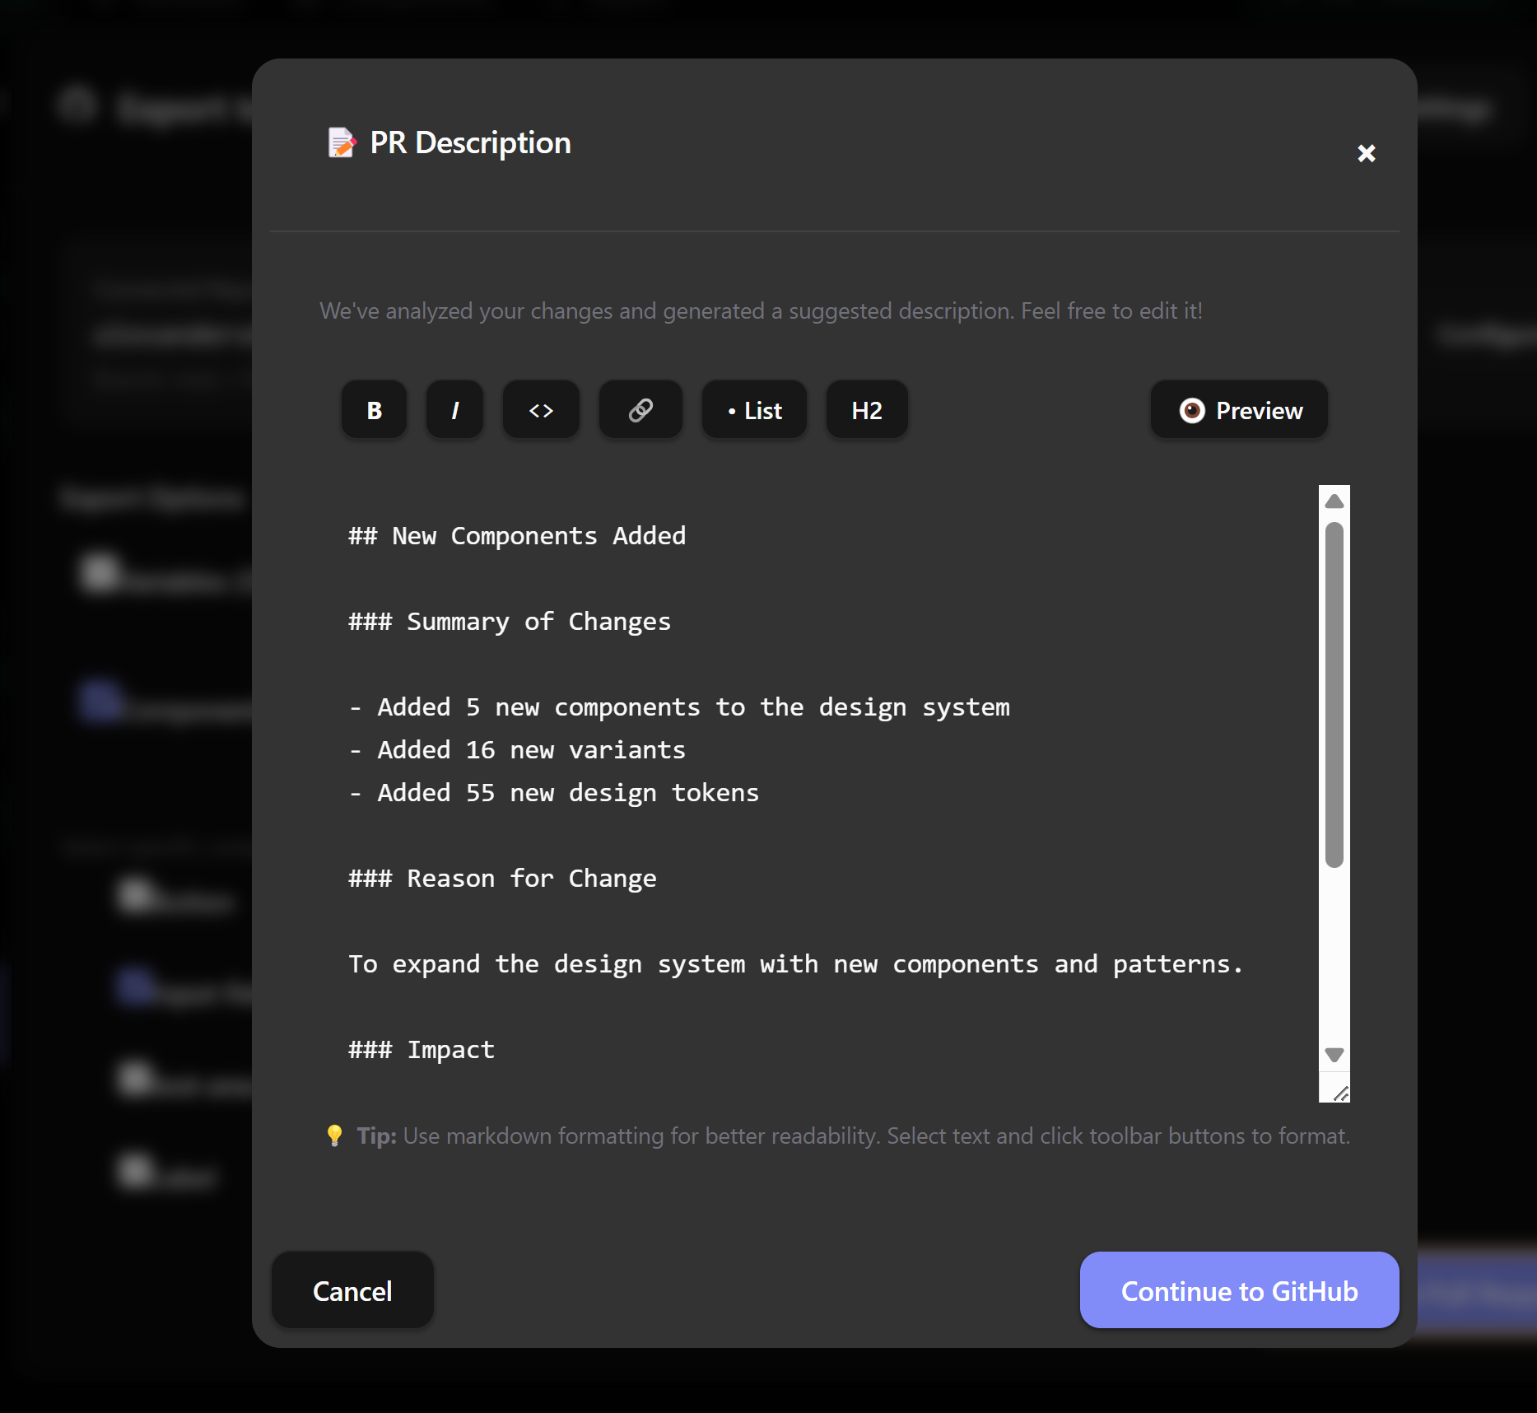Place cursor in "Added 16 new variants" line
1537x1413 pixels.
(531, 750)
